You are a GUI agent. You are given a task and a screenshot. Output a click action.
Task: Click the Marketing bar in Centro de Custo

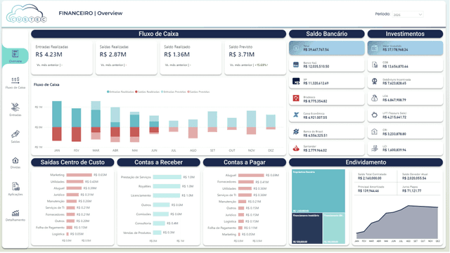tap(79, 175)
